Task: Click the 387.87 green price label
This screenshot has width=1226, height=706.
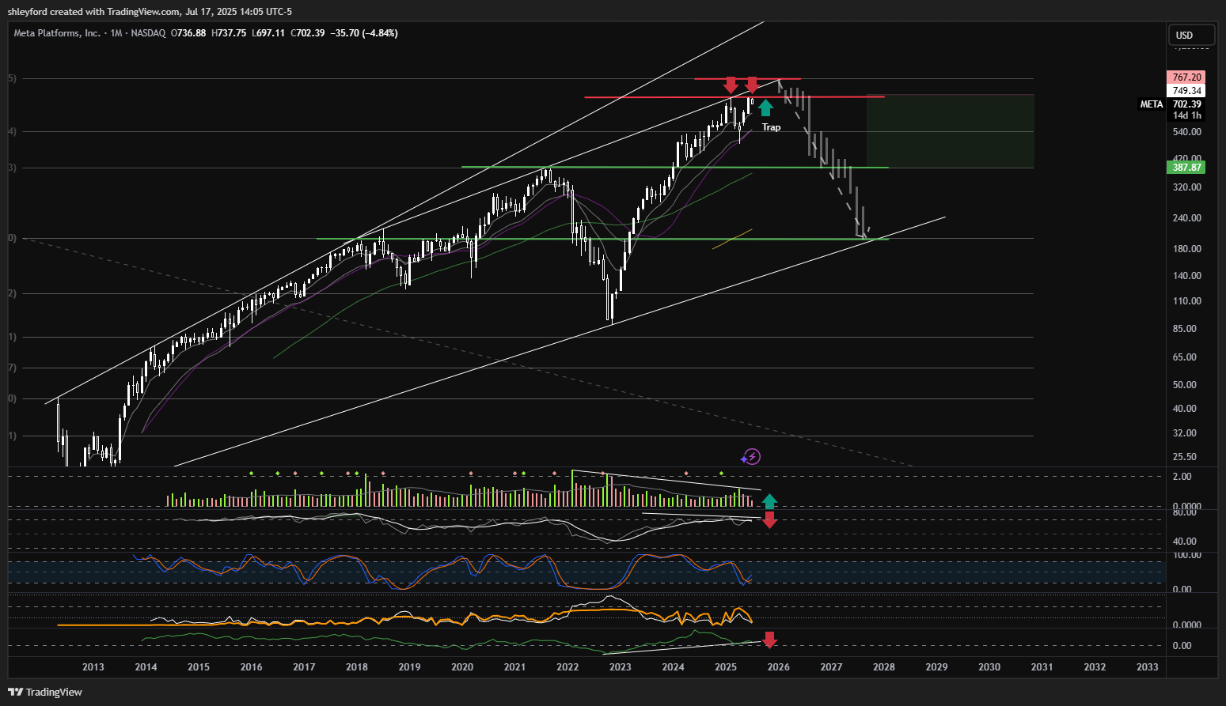Action: click(1186, 168)
